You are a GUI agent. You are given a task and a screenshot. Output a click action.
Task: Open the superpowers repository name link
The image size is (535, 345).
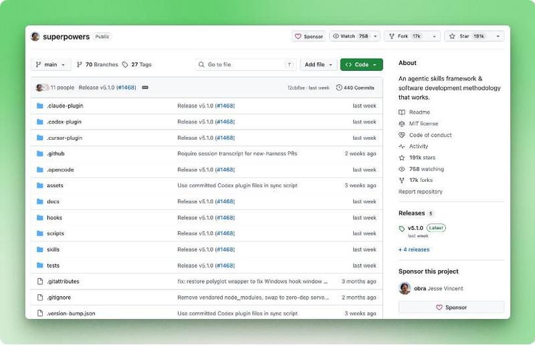pyautogui.click(x=66, y=37)
